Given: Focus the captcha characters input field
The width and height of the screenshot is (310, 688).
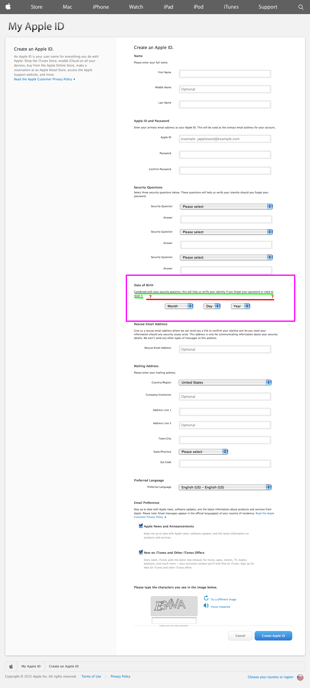Looking at the screenshot, I should click(174, 621).
